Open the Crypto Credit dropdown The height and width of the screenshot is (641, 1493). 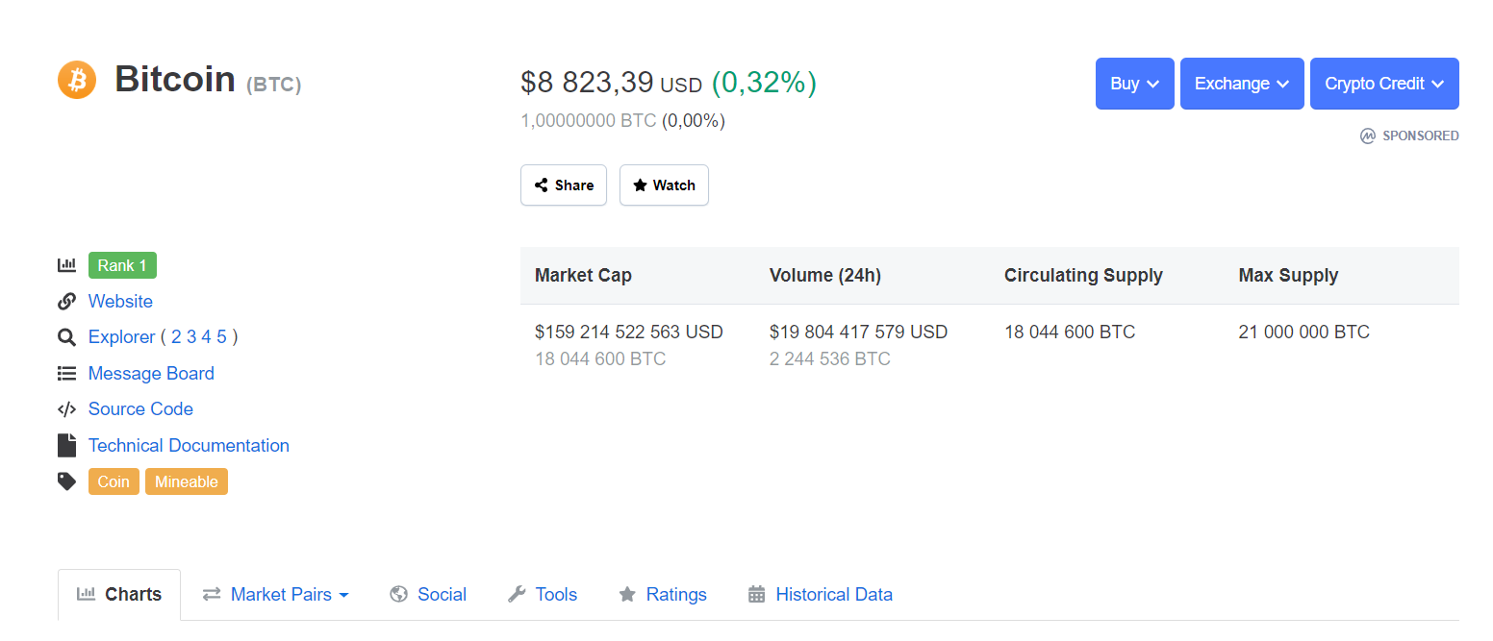(x=1384, y=84)
